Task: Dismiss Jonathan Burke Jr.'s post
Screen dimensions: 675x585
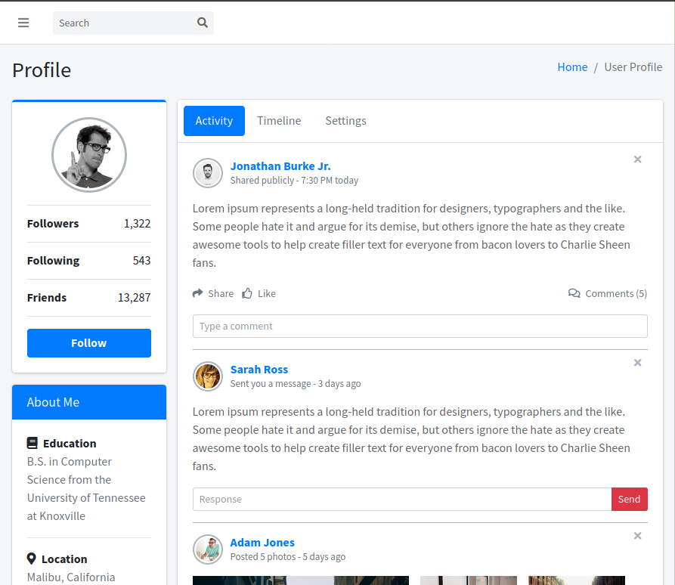Action: pyautogui.click(x=637, y=159)
